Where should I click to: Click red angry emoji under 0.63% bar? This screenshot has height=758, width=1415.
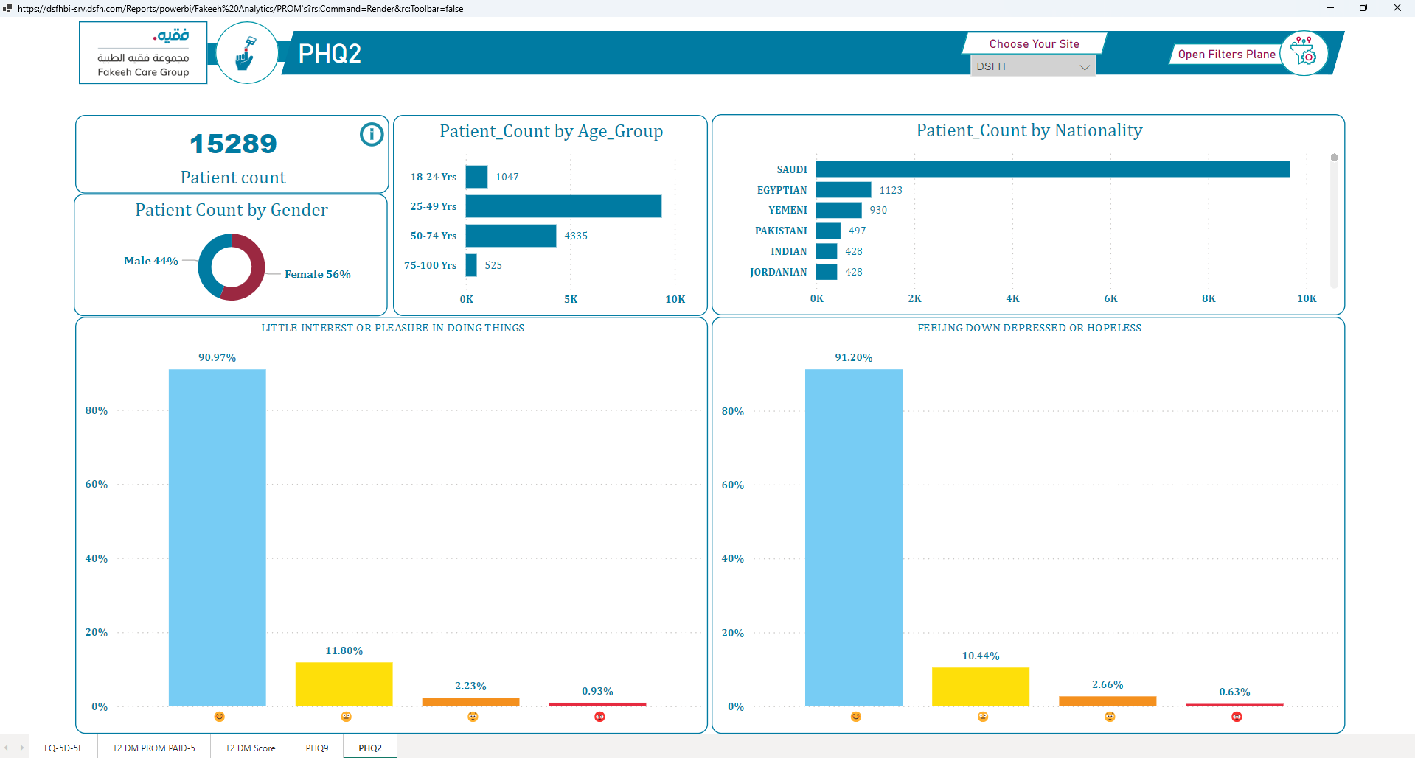click(1237, 717)
